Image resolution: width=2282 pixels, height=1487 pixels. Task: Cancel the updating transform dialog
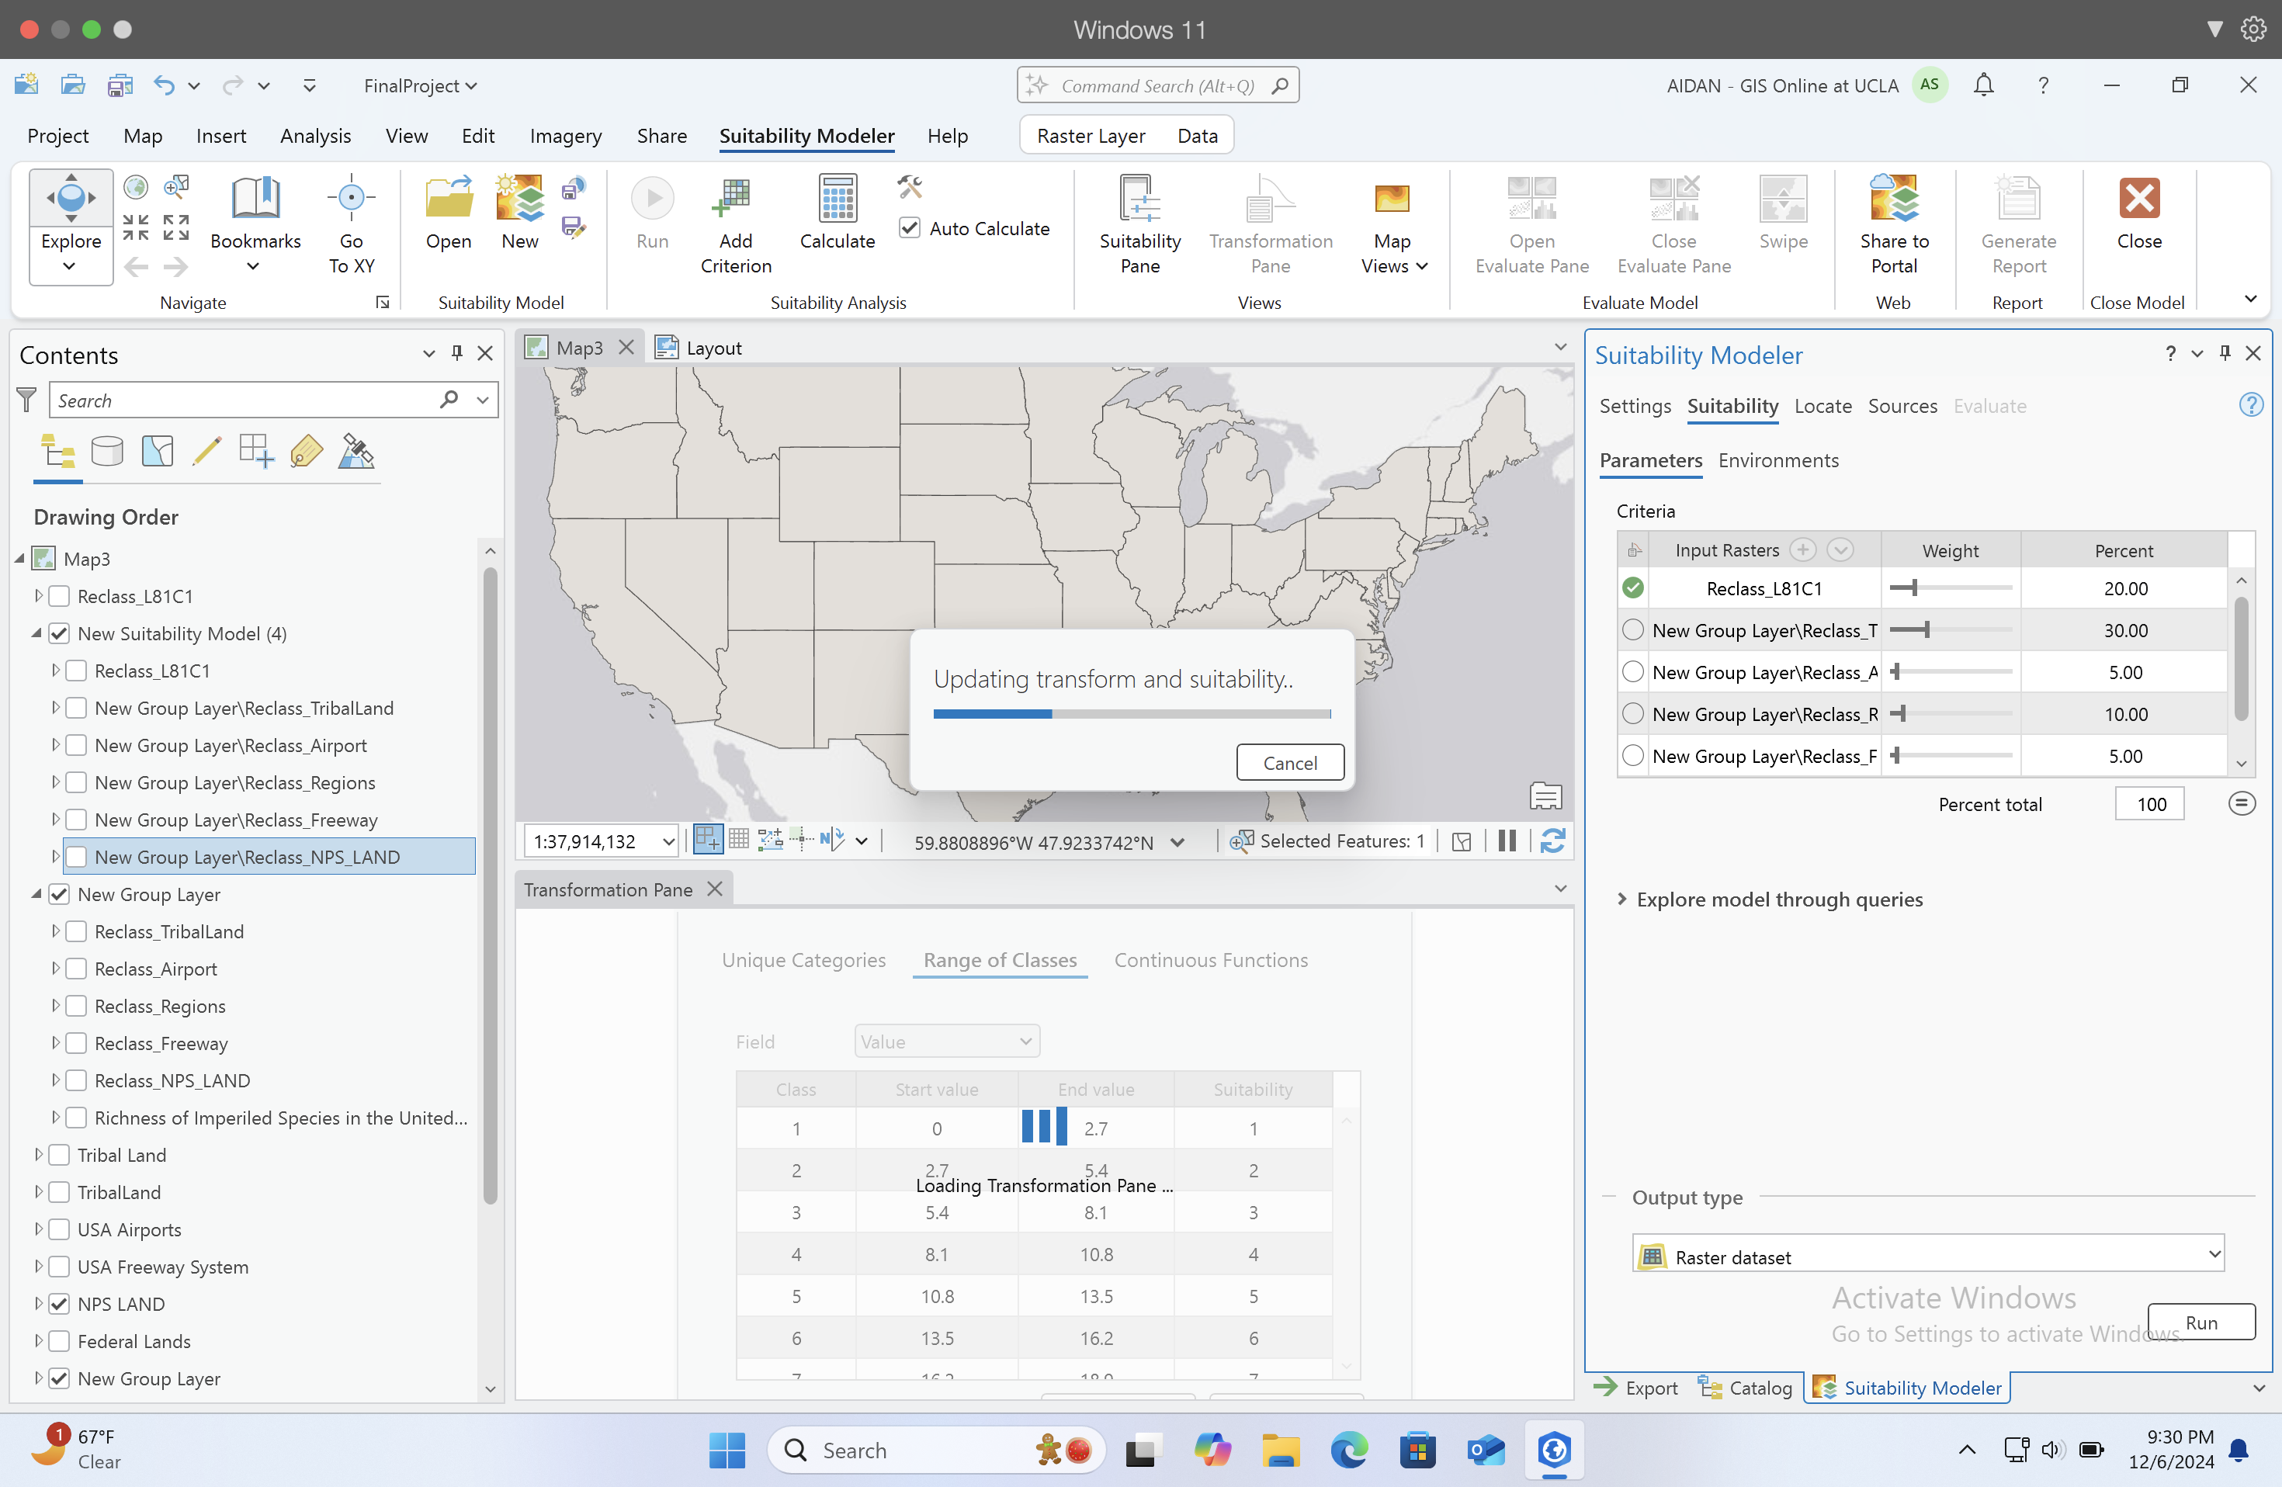1289,762
